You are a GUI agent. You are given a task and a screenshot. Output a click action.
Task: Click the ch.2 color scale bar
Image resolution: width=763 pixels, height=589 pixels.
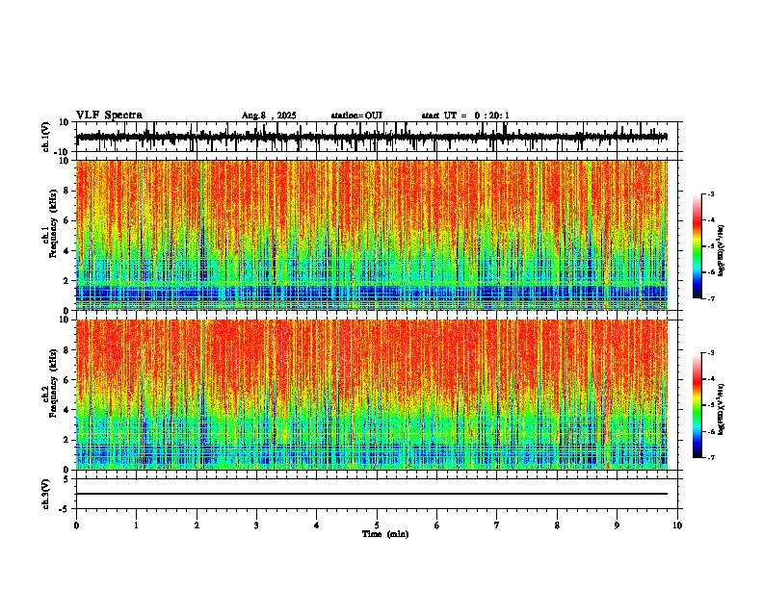tap(697, 405)
